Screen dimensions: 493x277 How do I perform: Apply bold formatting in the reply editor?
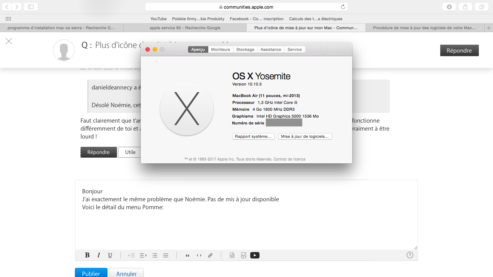[x=87, y=255]
